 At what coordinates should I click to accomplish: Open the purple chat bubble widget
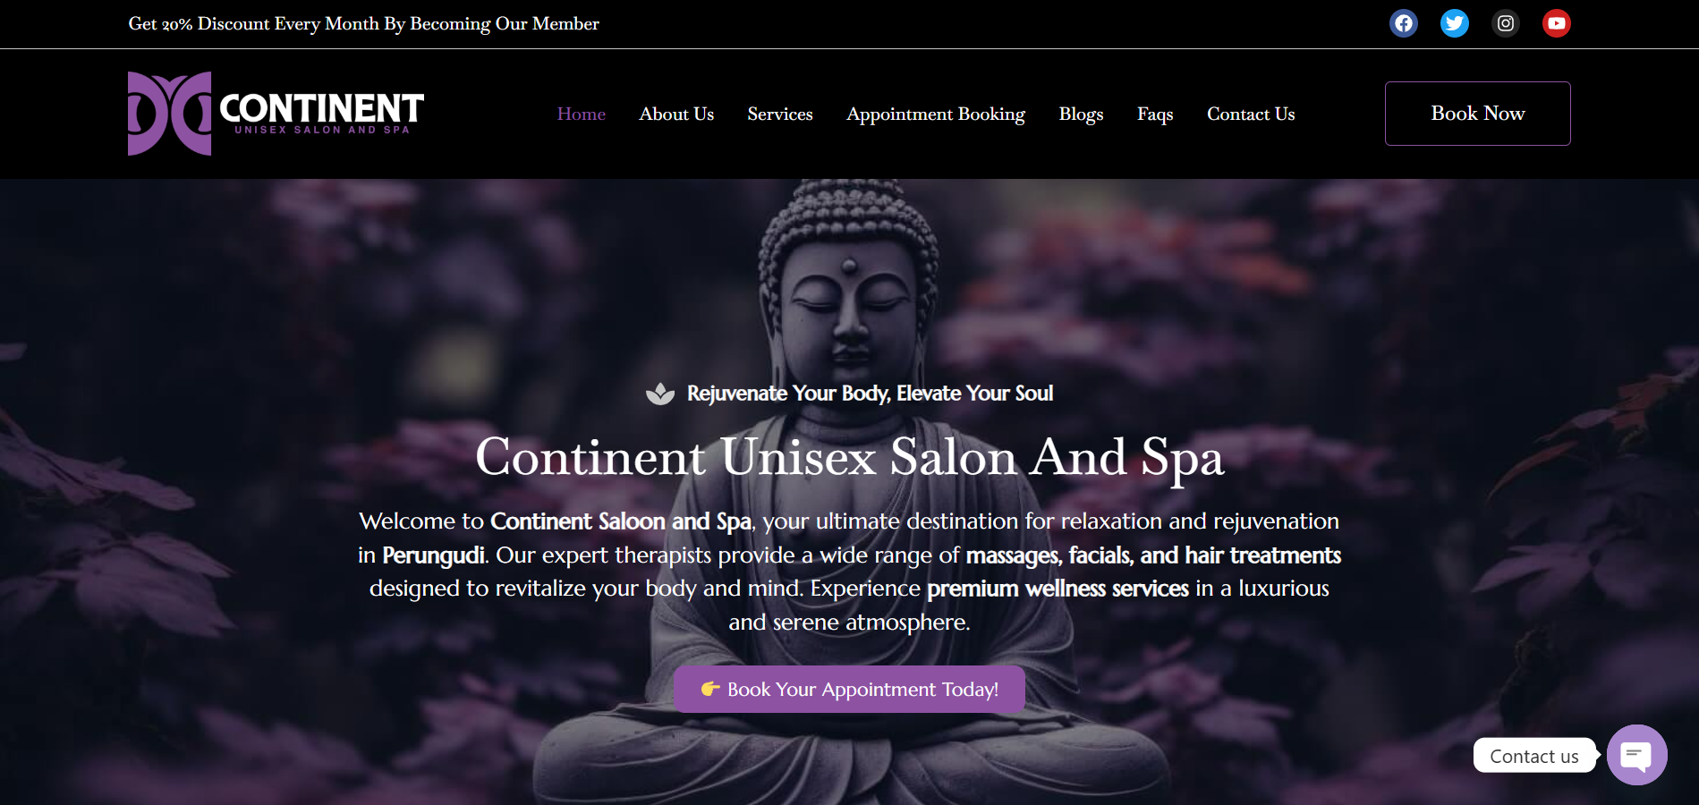point(1636,755)
